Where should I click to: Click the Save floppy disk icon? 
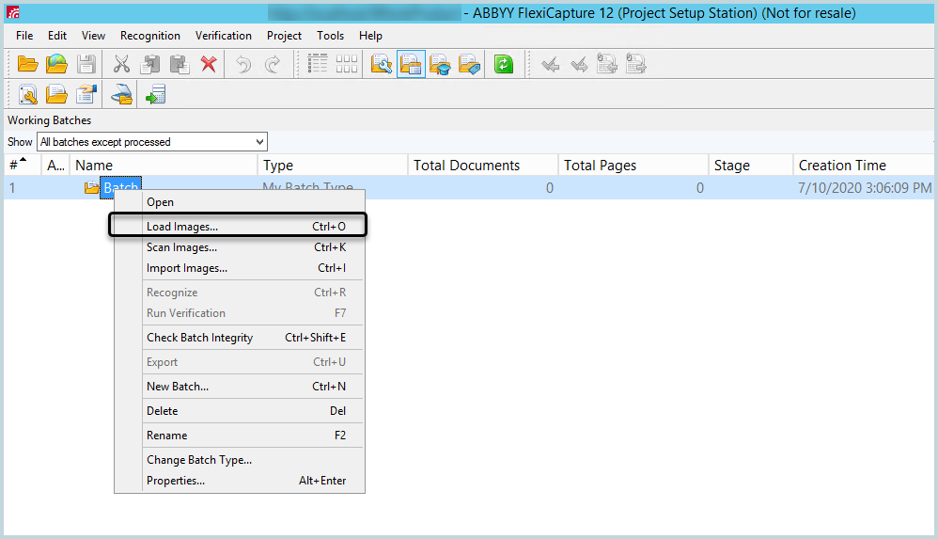[86, 64]
